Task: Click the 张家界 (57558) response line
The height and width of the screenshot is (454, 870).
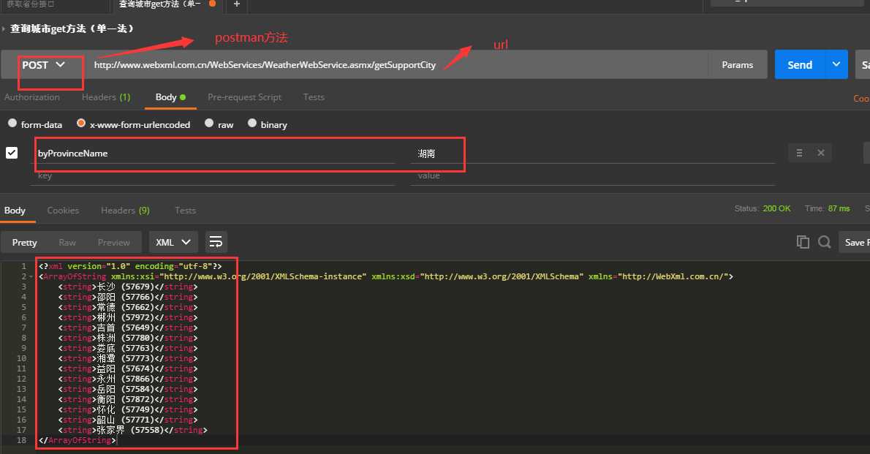Action: pos(132,430)
